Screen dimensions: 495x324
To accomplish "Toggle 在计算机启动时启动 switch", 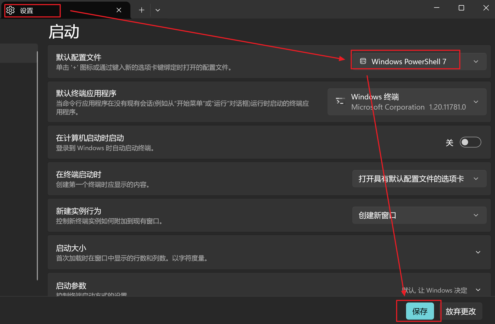I will 470,142.
